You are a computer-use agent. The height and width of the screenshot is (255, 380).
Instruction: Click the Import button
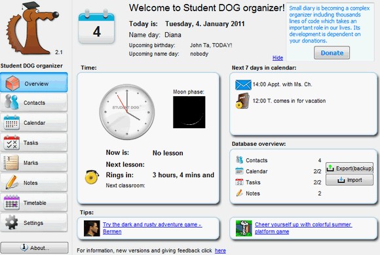click(x=349, y=180)
